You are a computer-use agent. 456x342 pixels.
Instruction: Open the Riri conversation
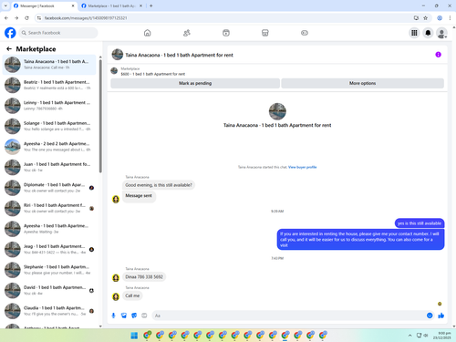point(49,208)
